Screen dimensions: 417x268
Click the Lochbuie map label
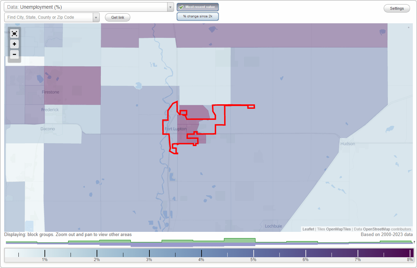point(273,226)
